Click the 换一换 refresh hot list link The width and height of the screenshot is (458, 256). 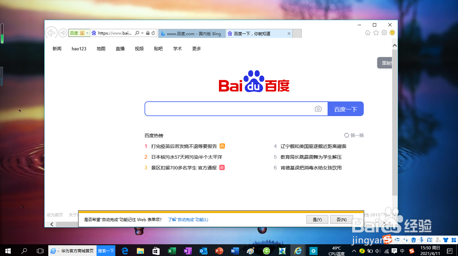click(x=354, y=135)
